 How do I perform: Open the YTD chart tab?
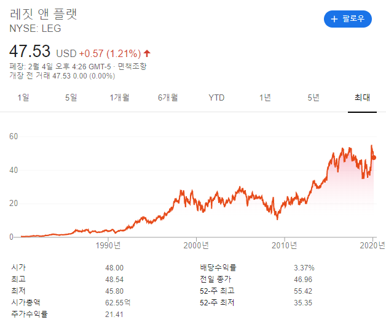tap(216, 97)
